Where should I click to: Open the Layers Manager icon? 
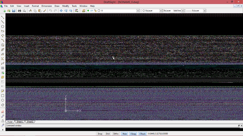coord(84,11)
